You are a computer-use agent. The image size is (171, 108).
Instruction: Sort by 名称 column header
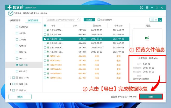[x=53, y=26]
